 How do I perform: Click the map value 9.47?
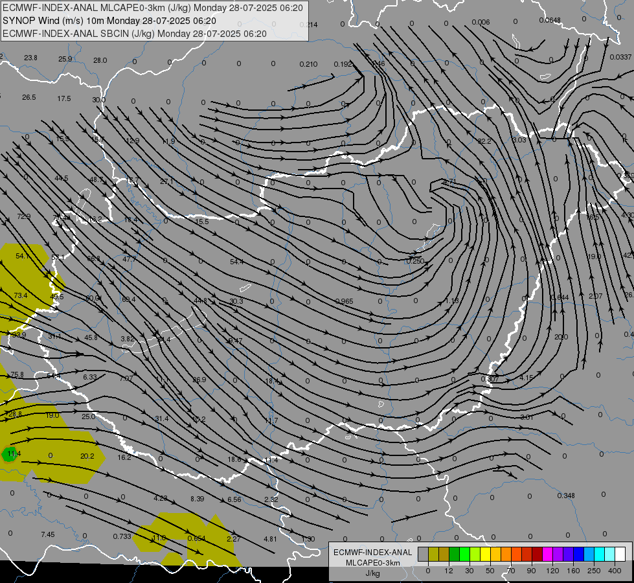pos(235,341)
